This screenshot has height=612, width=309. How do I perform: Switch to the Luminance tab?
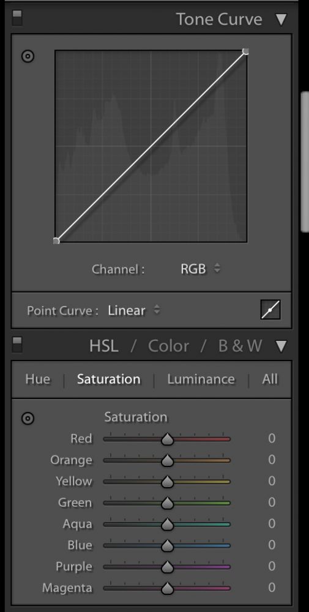[201, 379]
